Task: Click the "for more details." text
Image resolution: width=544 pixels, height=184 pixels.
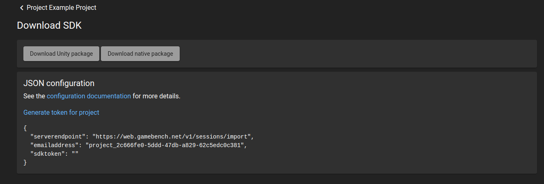Action: click(x=156, y=96)
